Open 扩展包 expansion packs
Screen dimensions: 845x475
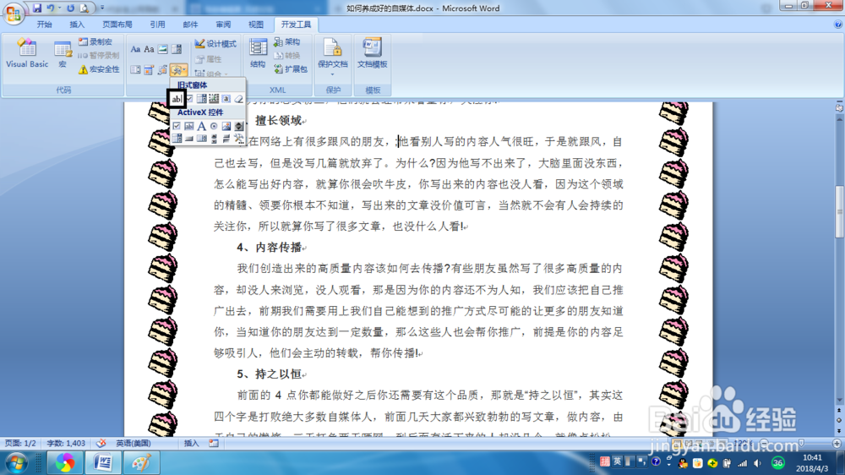[x=291, y=69]
